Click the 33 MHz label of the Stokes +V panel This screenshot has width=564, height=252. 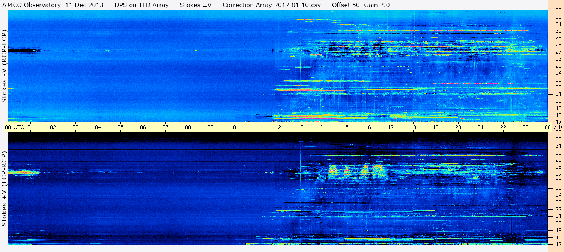coord(558,132)
